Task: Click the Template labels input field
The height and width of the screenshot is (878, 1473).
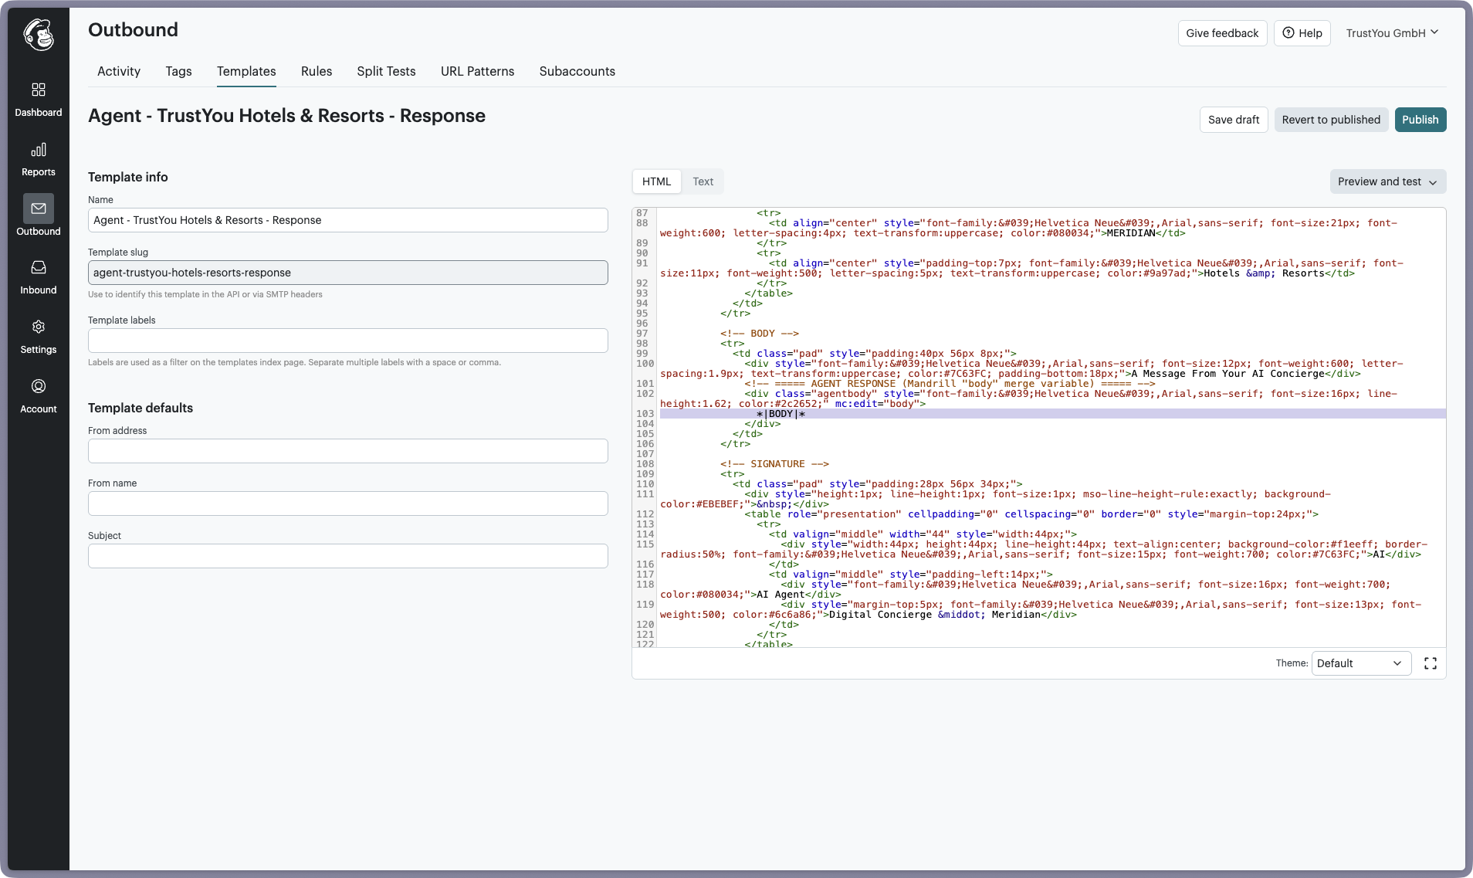Action: pyautogui.click(x=348, y=341)
